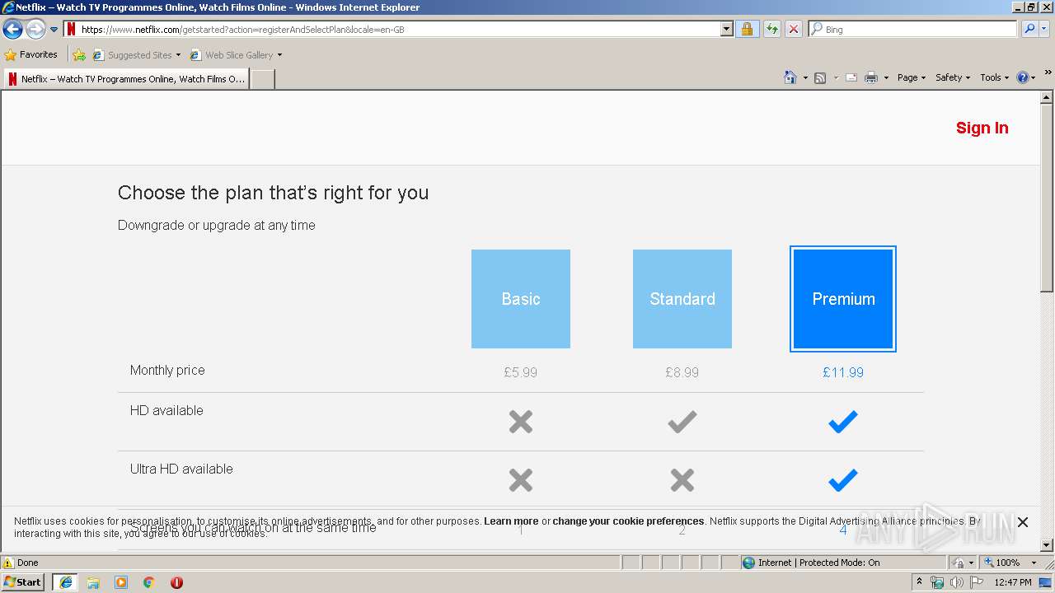Open the Learn more cookie link
Screen dimensions: 1055x593
pos(511,521)
